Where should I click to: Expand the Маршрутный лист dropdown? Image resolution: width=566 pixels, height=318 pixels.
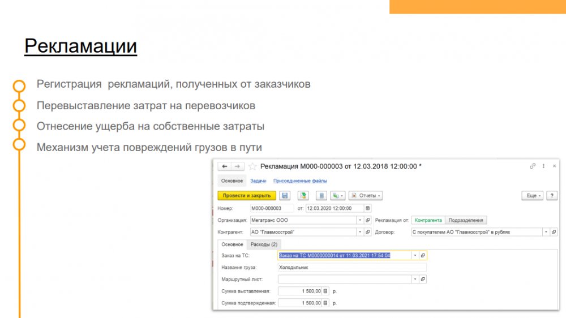pyautogui.click(x=415, y=279)
